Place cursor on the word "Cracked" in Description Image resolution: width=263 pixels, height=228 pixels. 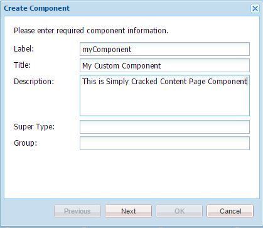(x=144, y=82)
